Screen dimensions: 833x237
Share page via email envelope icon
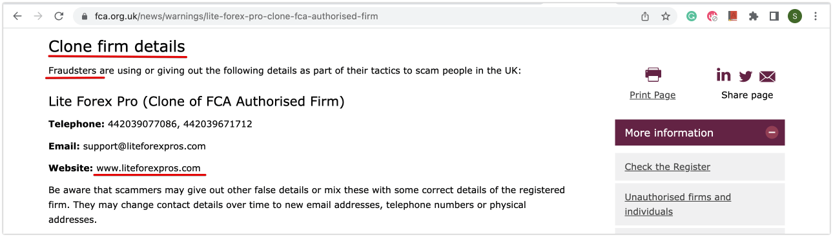767,77
